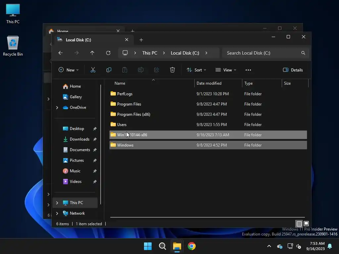Click taskbar clock showing 7:53 AM

pyautogui.click(x=315, y=246)
